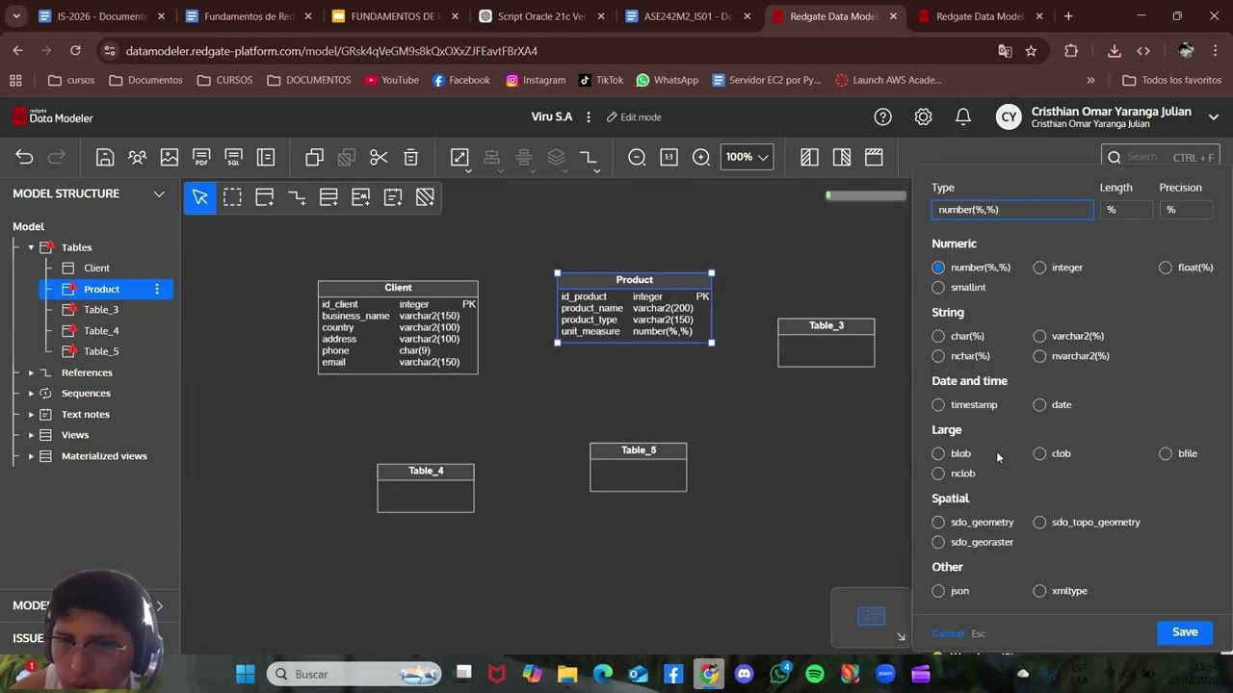This screenshot has width=1233, height=693.
Task: Cut selection with the scissors icon
Action: coord(379,157)
